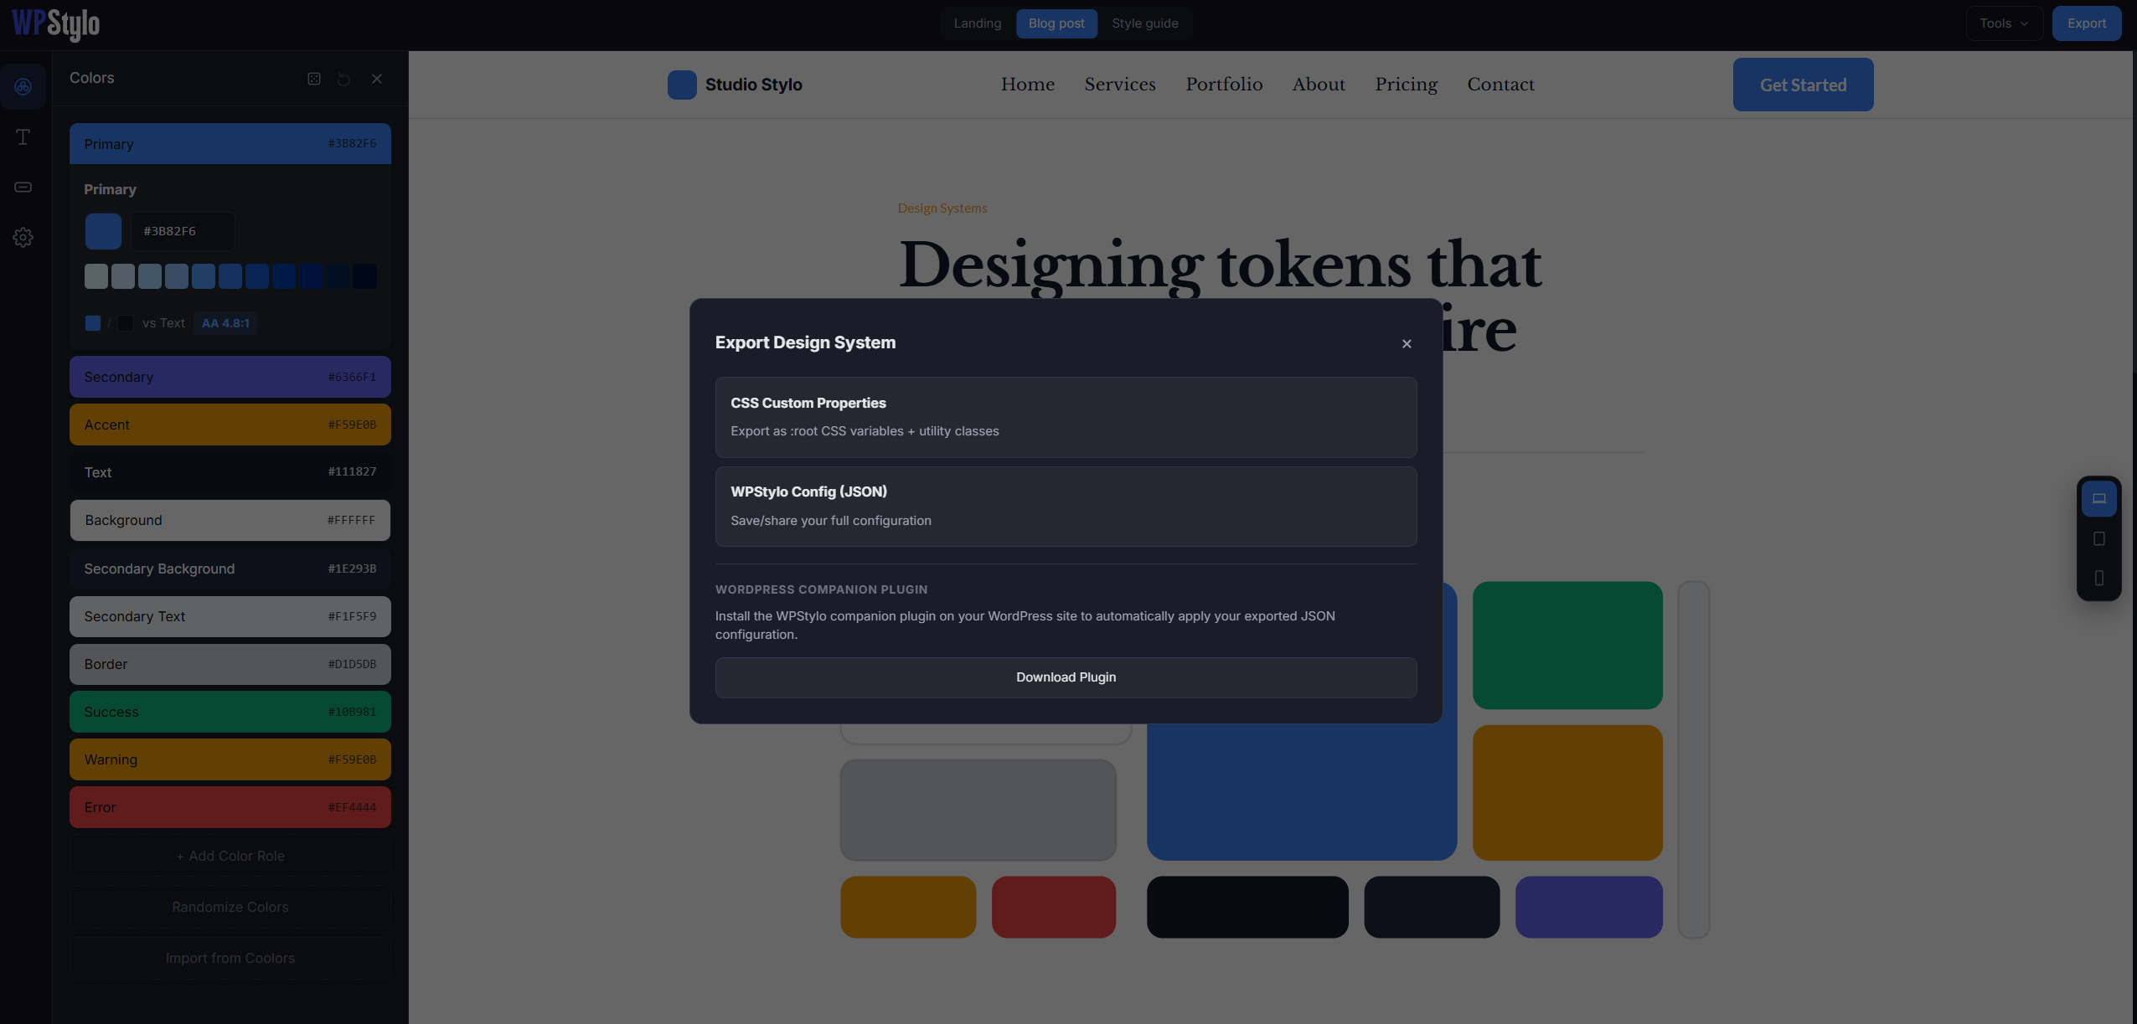2137x1024 pixels.
Task: Choose WPStylo Config (JSON) export option
Action: [x=1066, y=507]
